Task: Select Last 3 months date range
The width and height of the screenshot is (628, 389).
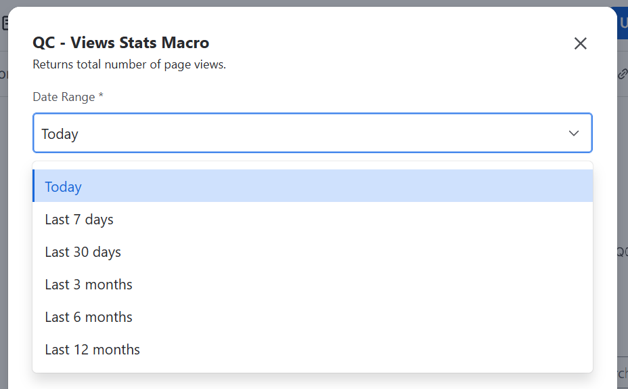Action: tap(313, 285)
